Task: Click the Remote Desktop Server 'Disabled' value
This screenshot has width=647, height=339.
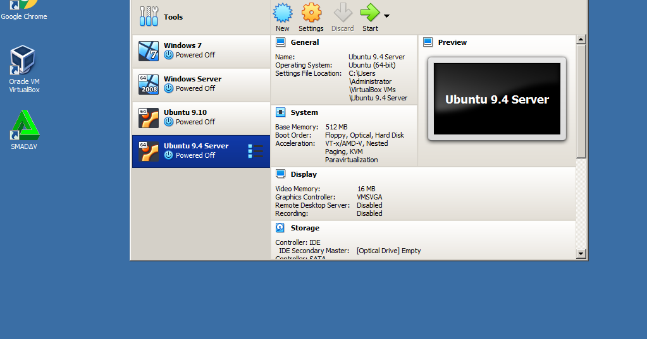Action: coord(369,205)
